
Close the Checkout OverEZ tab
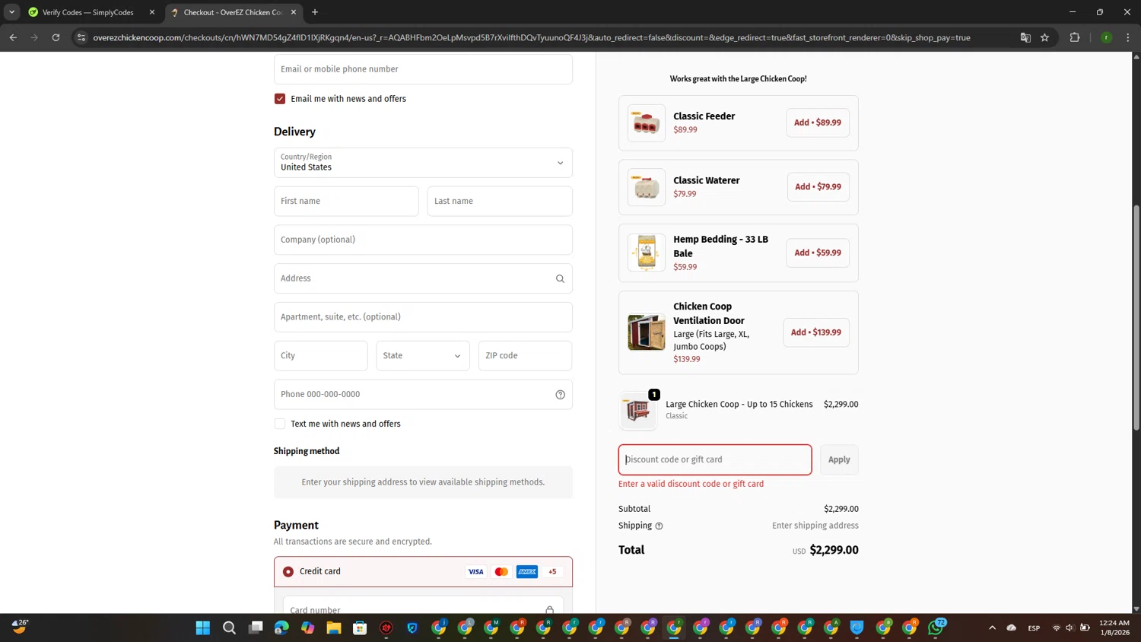pyautogui.click(x=294, y=12)
